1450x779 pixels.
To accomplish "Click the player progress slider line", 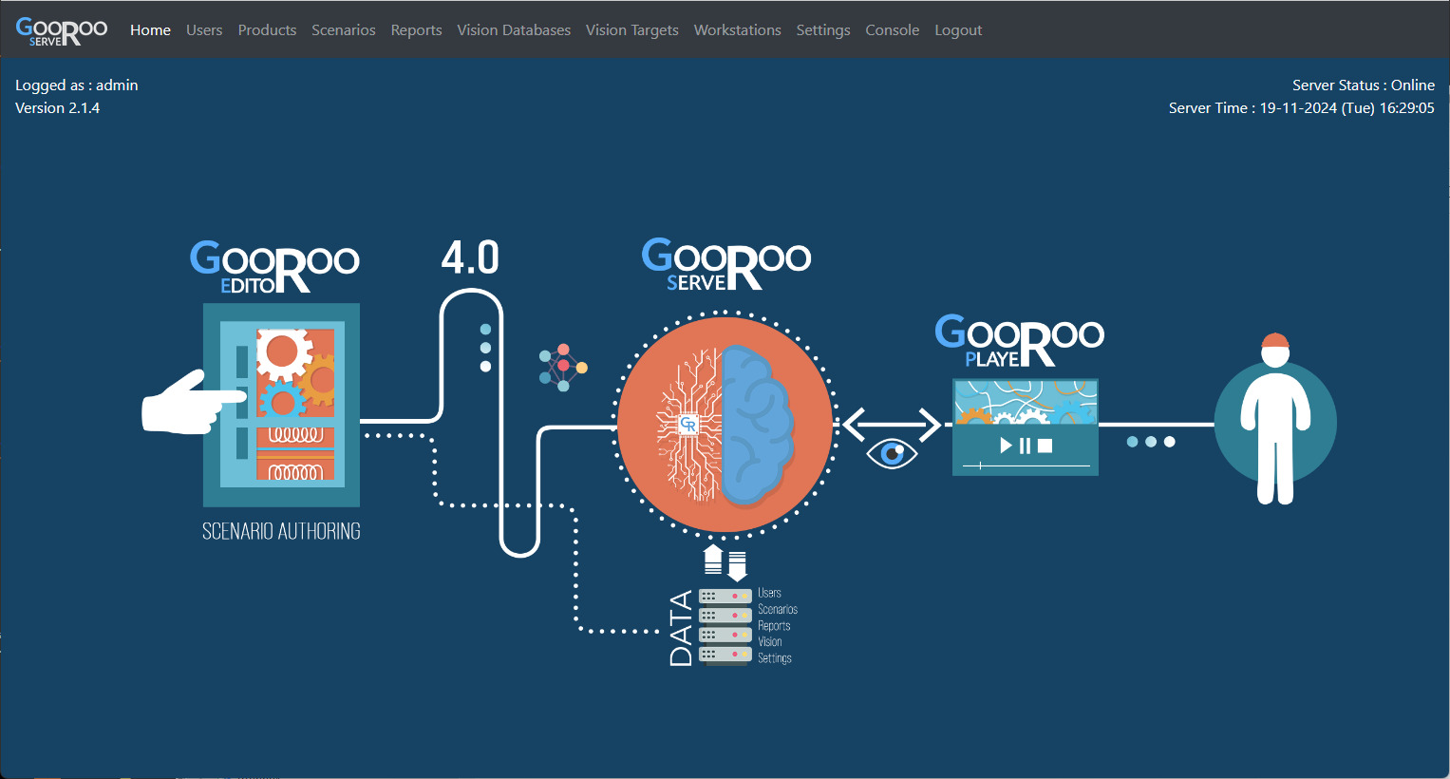I will (1026, 465).
